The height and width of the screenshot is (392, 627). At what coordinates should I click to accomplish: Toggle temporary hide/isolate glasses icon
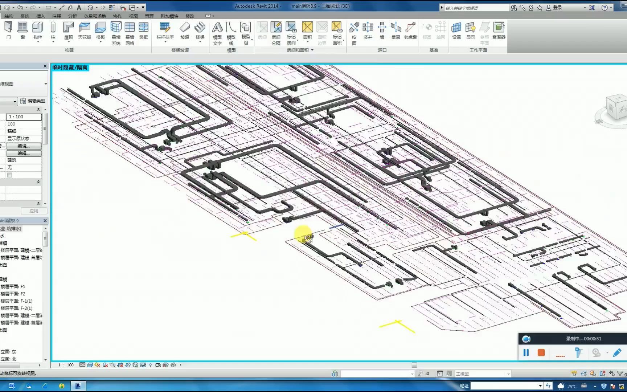143,365
